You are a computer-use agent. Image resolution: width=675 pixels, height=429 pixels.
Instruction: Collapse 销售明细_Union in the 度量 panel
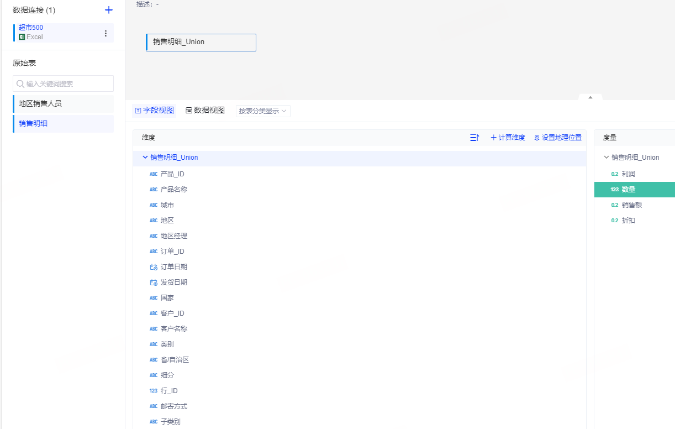pyautogui.click(x=606, y=157)
